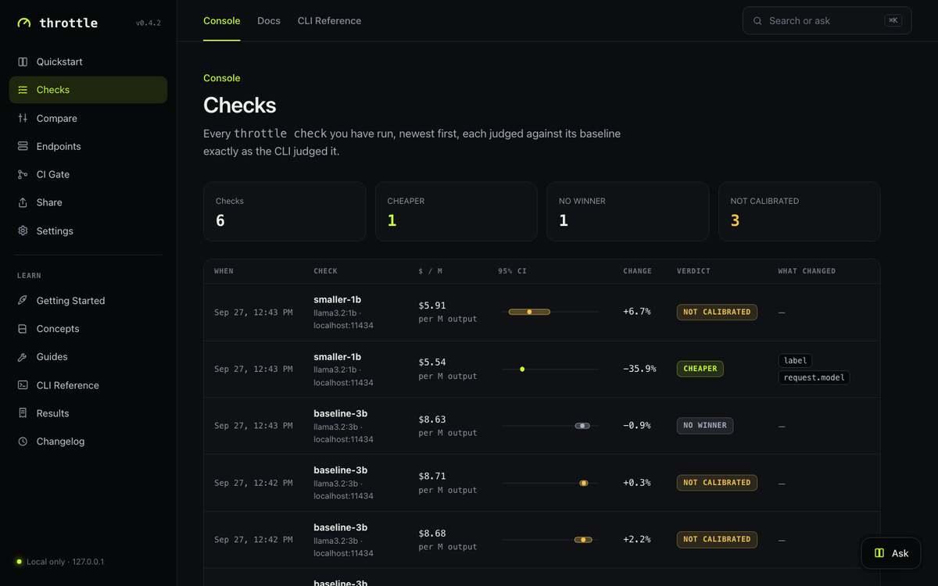Click the ⌘K shortcut badge in search
938x586 pixels.
click(893, 21)
